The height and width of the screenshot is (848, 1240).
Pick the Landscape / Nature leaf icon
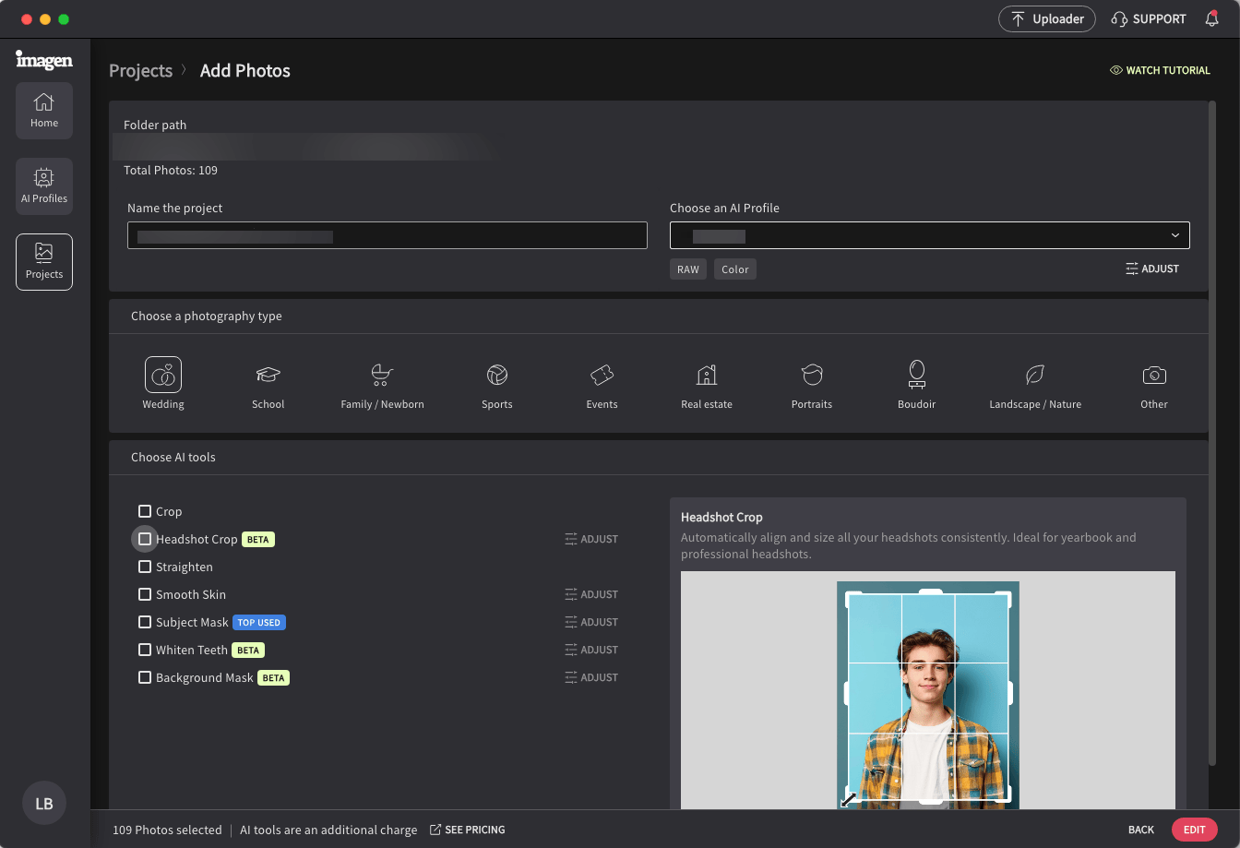pyautogui.click(x=1034, y=375)
